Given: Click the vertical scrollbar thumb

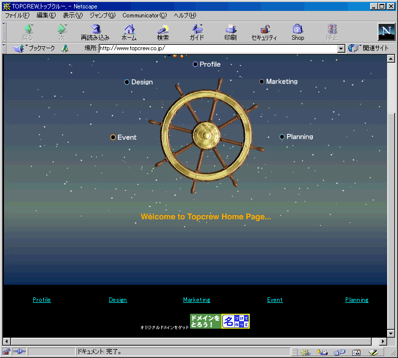Looking at the screenshot, I should click(391, 221).
